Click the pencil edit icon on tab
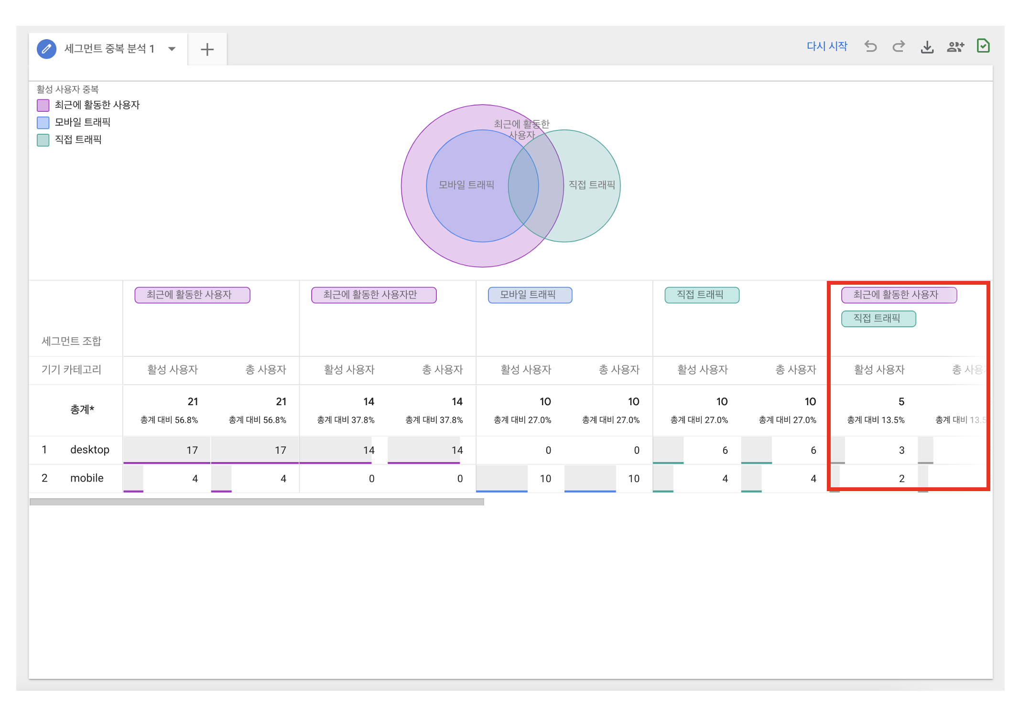 (x=46, y=49)
